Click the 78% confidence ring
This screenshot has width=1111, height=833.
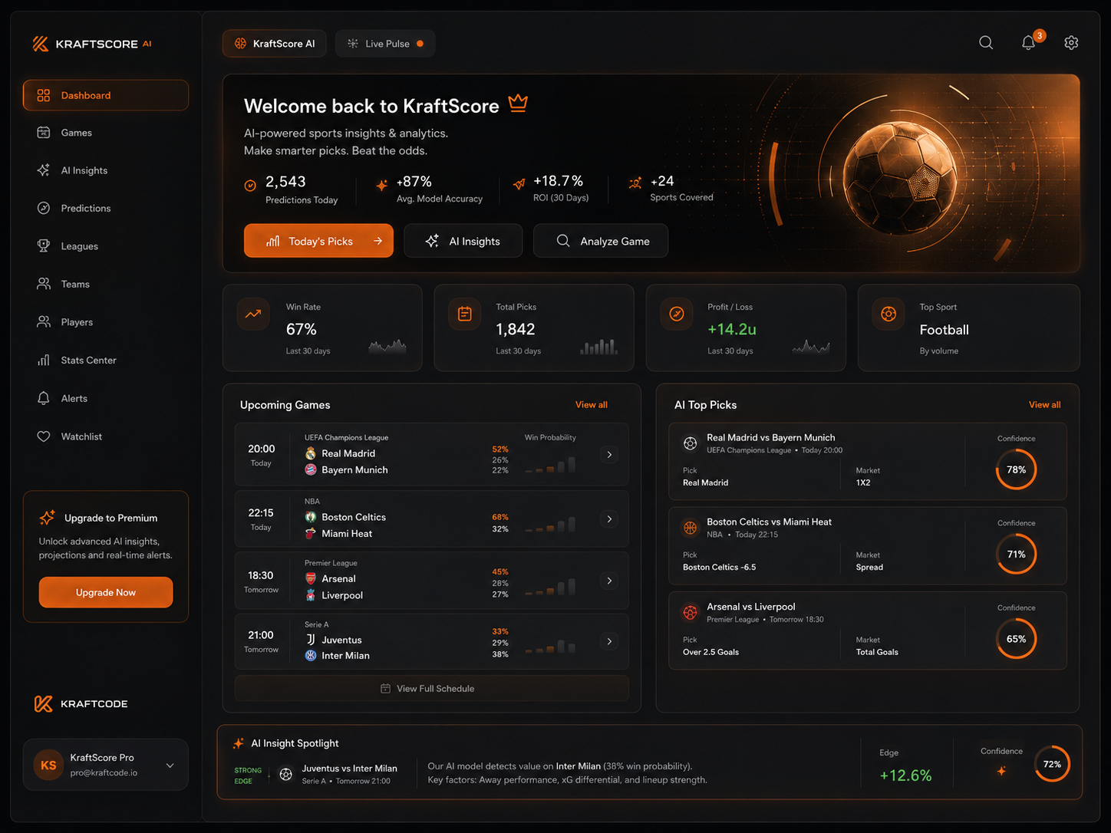click(x=1016, y=469)
